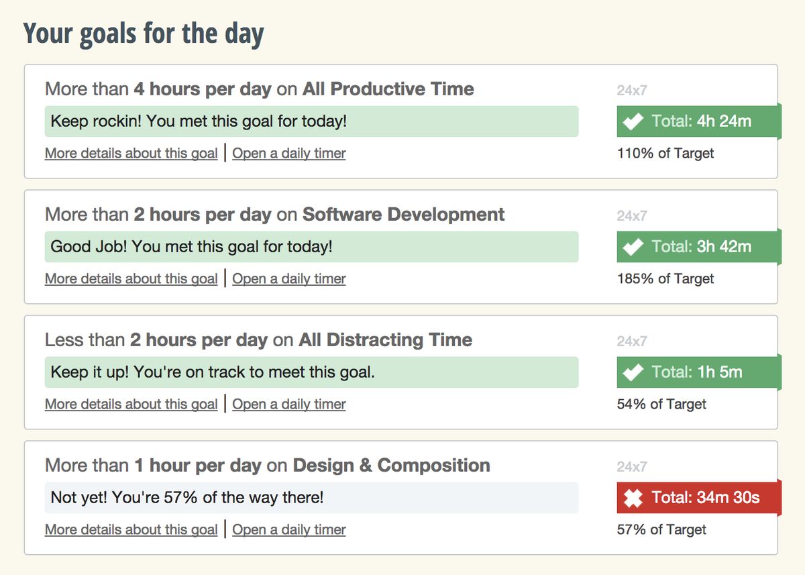The image size is (805, 575).
Task: Click checkmark icon on All Productive Time total
Action: click(x=633, y=121)
